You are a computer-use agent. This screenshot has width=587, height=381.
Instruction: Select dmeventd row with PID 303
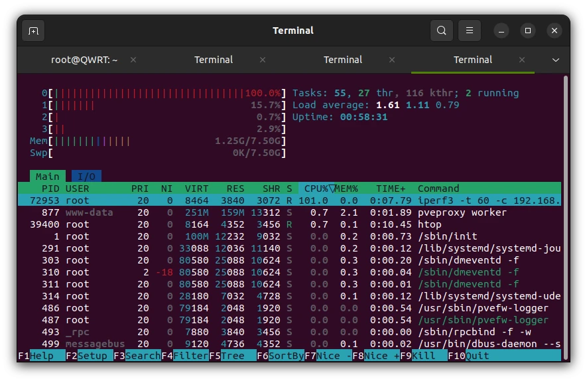[x=289, y=260]
